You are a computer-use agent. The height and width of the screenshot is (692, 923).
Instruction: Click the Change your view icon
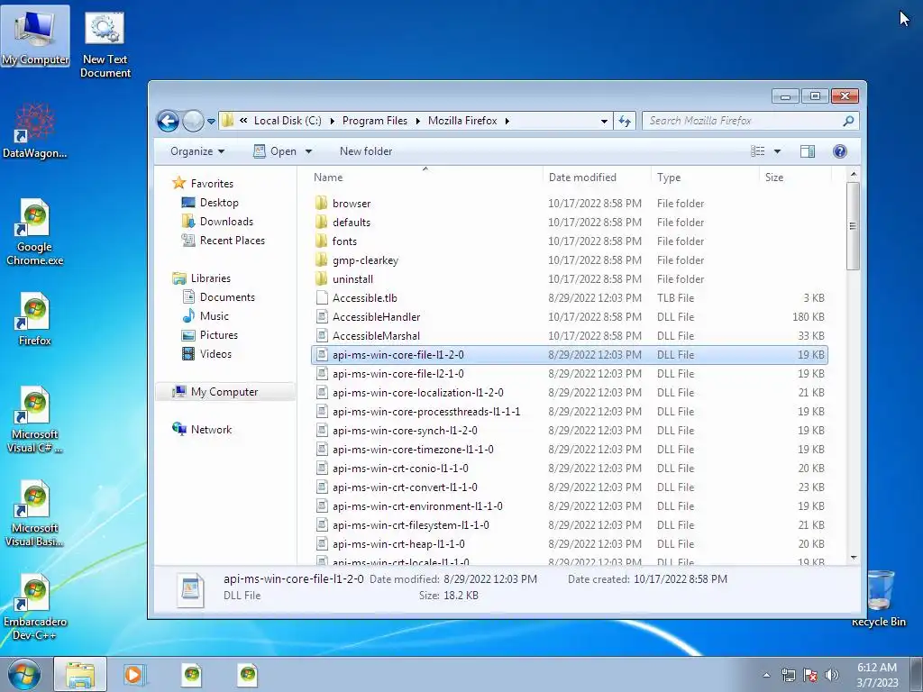(757, 151)
